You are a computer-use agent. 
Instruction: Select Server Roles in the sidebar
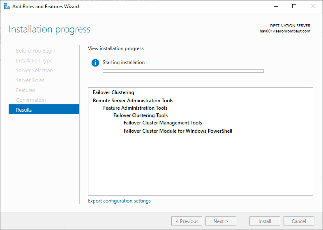click(30, 80)
